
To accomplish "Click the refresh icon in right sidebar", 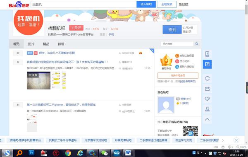I will [x=207, y=78].
